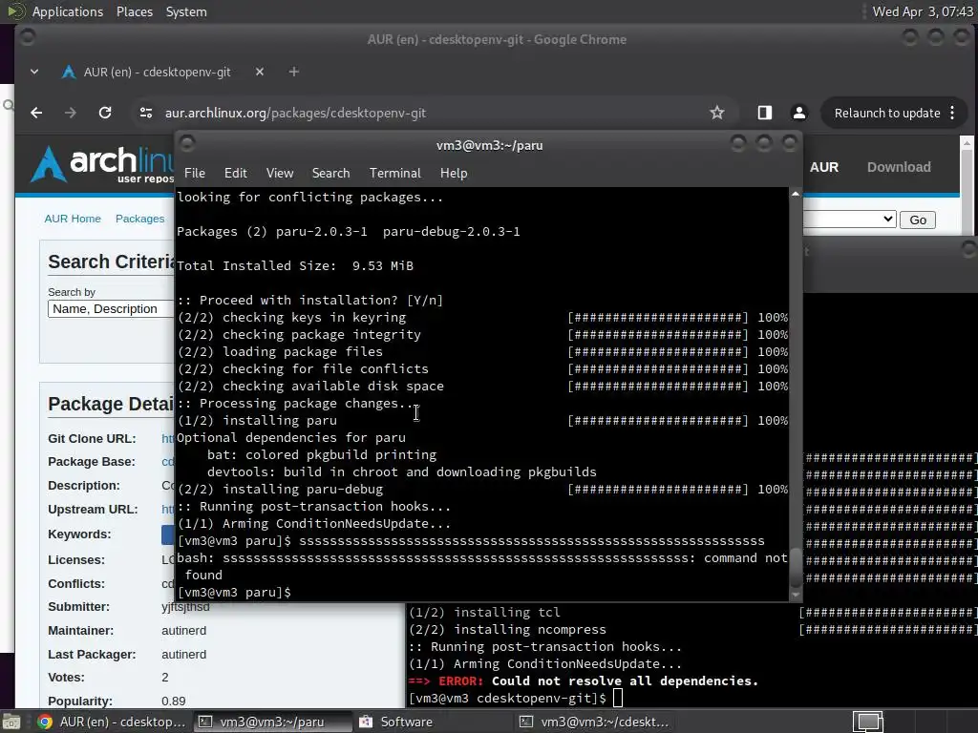Open site information icon in address bar
Image resolution: width=978 pixels, height=733 pixels.
146,113
